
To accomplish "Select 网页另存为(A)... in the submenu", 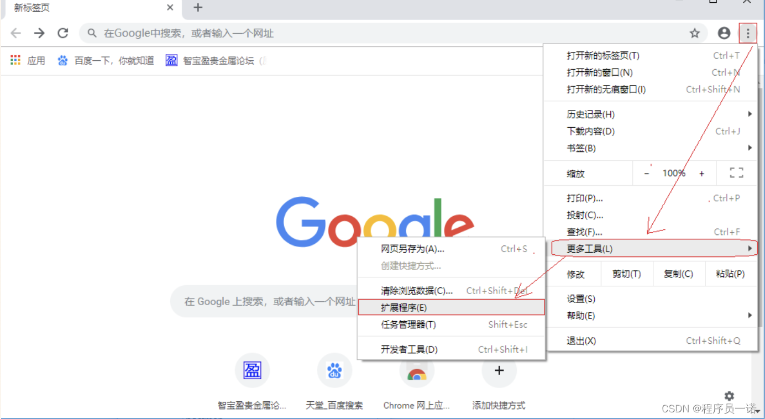I will click(452, 249).
